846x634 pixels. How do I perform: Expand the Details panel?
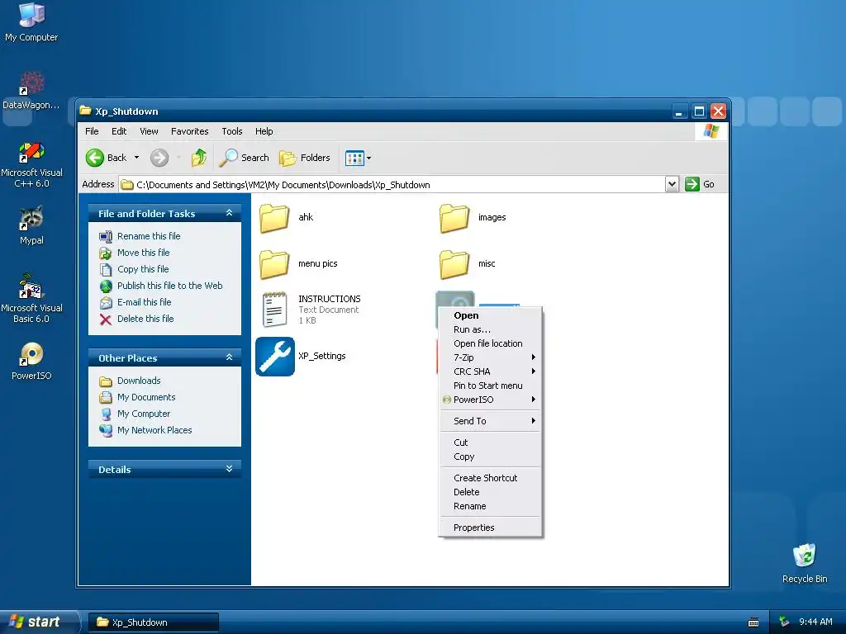(x=230, y=469)
